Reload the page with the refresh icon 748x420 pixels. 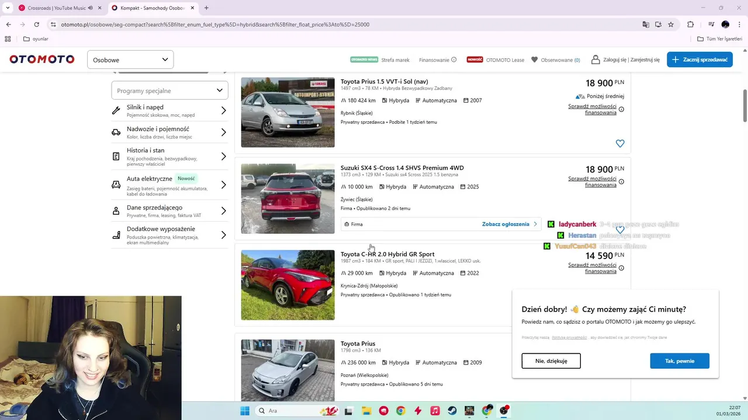pyautogui.click(x=36, y=24)
